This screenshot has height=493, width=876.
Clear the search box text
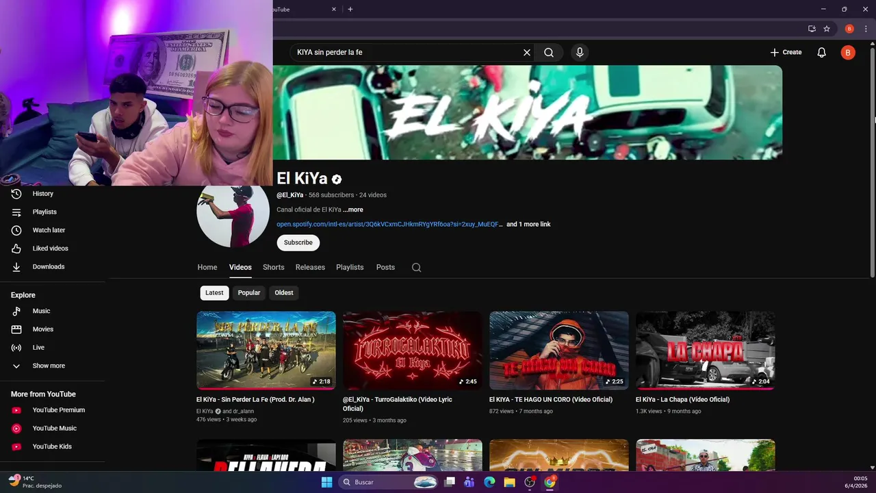pos(527,52)
